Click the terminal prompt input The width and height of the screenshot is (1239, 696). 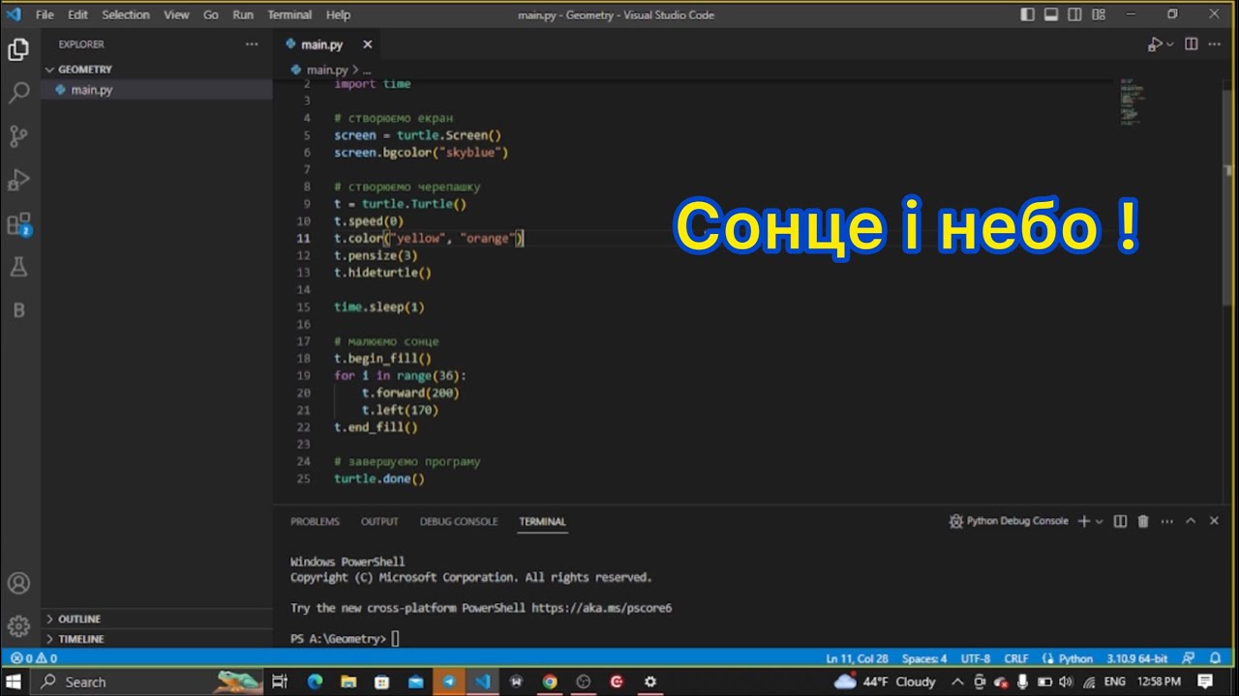coord(395,639)
